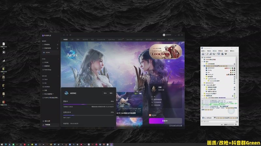Screen dimensions: 261x146
Task: Switch to the Style Shop tab
Action: click(111, 40)
